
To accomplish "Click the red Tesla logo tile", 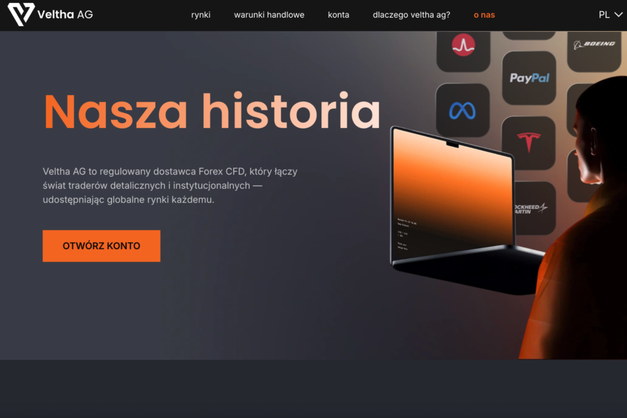I will click(528, 143).
